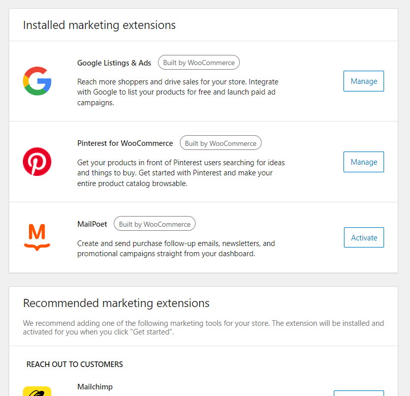
Task: Open the MailPoet extension title
Action: click(x=92, y=224)
